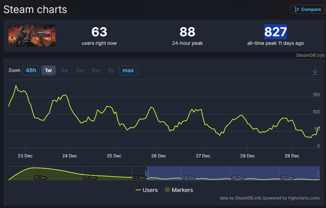Click the SteamDB.info credit text

[310, 55]
